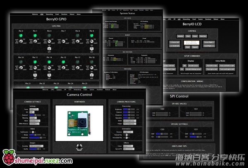248x168 pixels.
Task: Turn the Pin 1 mode rotary knob
Action: 35,41
